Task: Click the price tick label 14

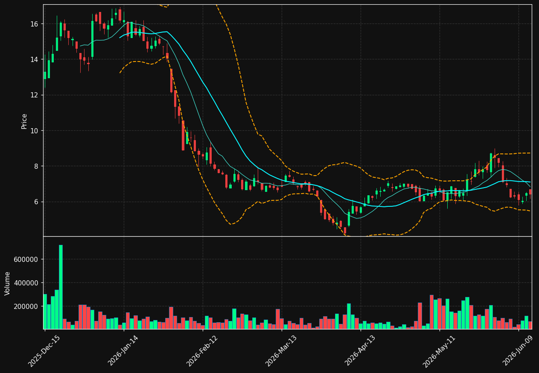Action: pos(34,59)
